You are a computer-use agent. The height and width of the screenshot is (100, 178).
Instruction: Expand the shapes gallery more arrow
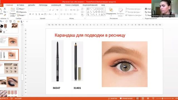pyautogui.click(x=105, y=14)
